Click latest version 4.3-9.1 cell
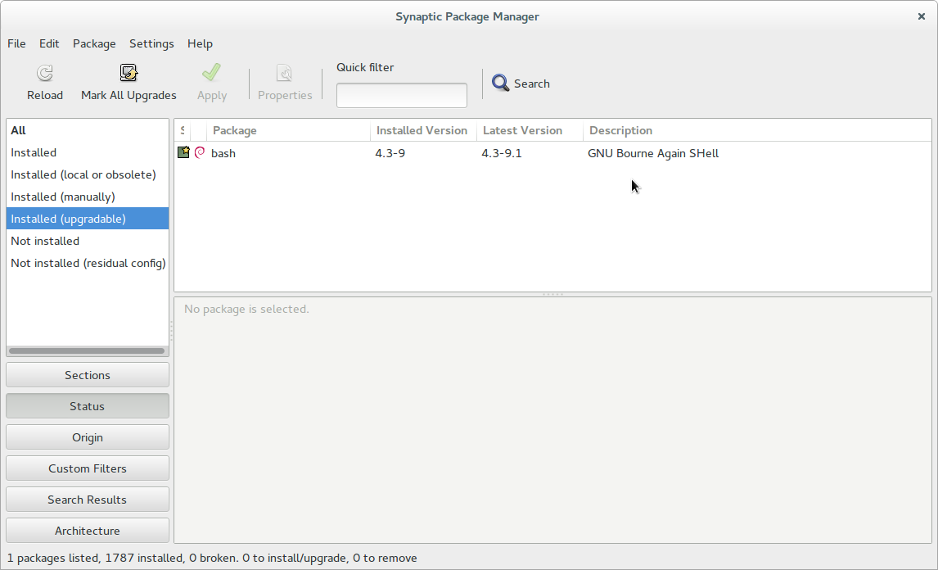Screen dimensions: 938x570 (x=501, y=153)
